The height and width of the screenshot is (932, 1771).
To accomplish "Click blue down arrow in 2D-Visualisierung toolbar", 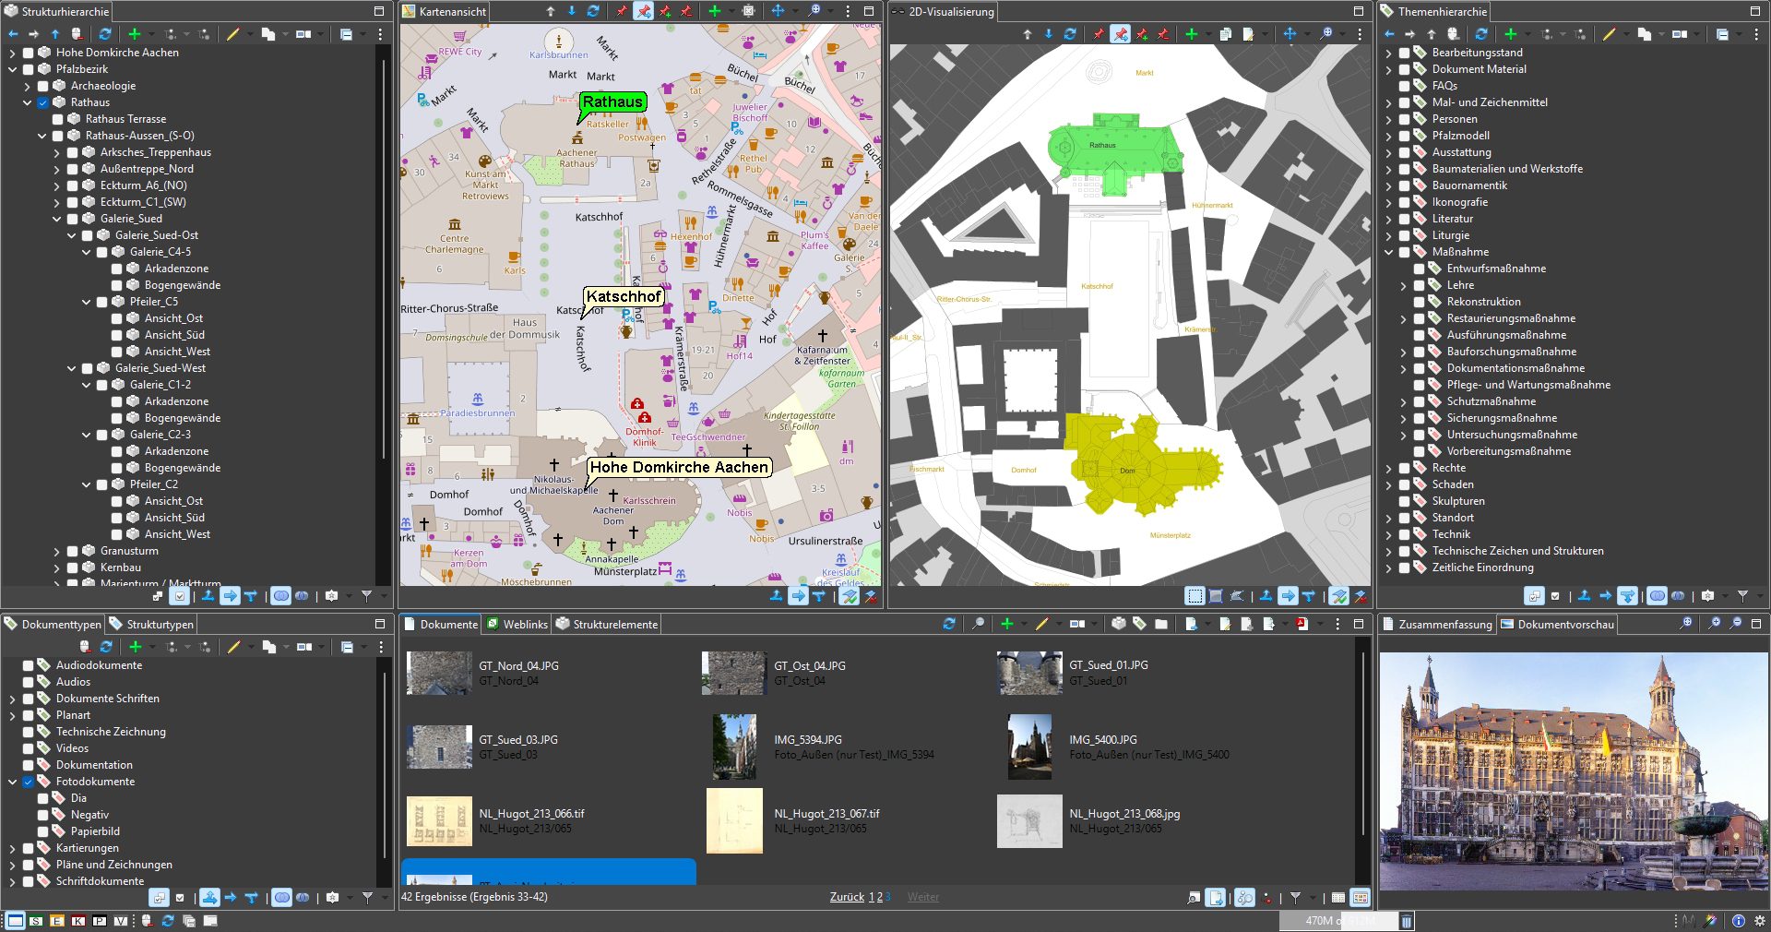I will click(x=1049, y=34).
